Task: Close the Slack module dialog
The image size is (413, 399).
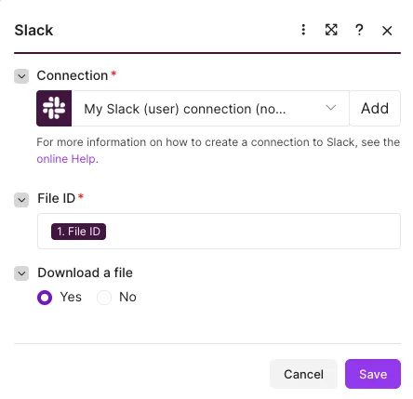Action: pyautogui.click(x=387, y=31)
